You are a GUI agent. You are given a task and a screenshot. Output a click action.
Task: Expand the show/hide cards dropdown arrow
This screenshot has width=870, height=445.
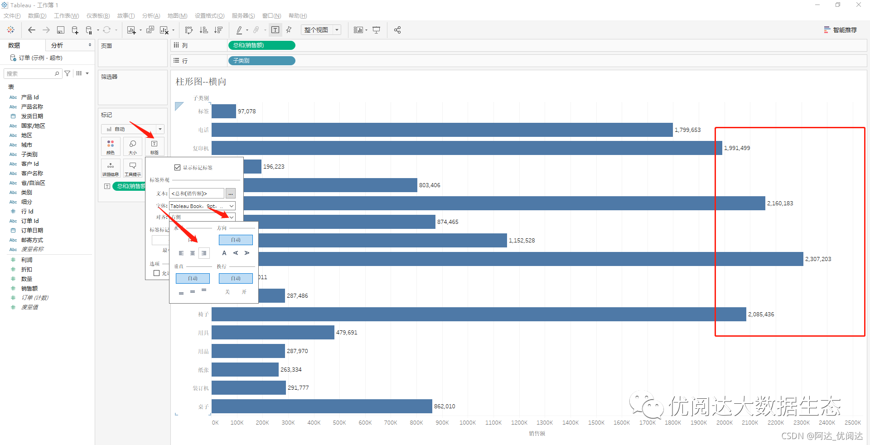click(x=366, y=30)
